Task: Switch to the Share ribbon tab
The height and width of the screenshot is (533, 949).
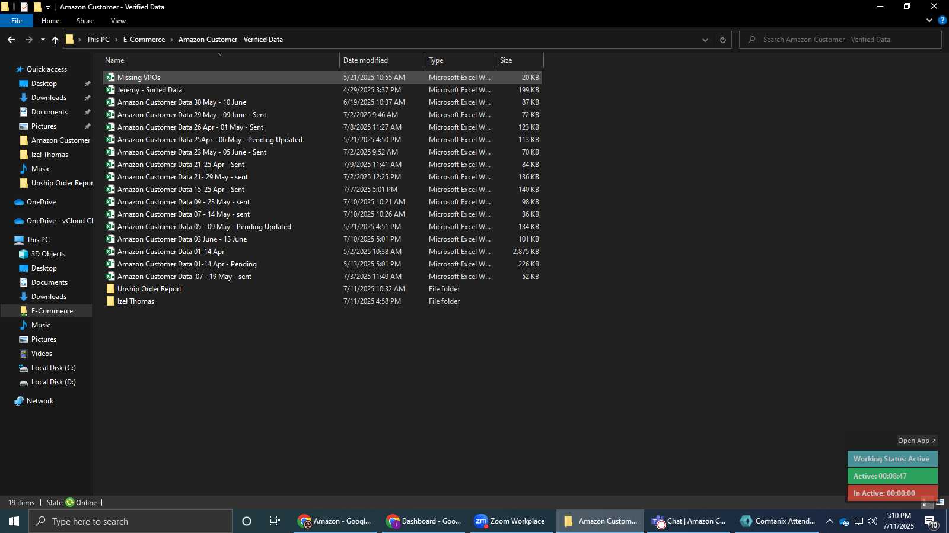Action: [85, 21]
